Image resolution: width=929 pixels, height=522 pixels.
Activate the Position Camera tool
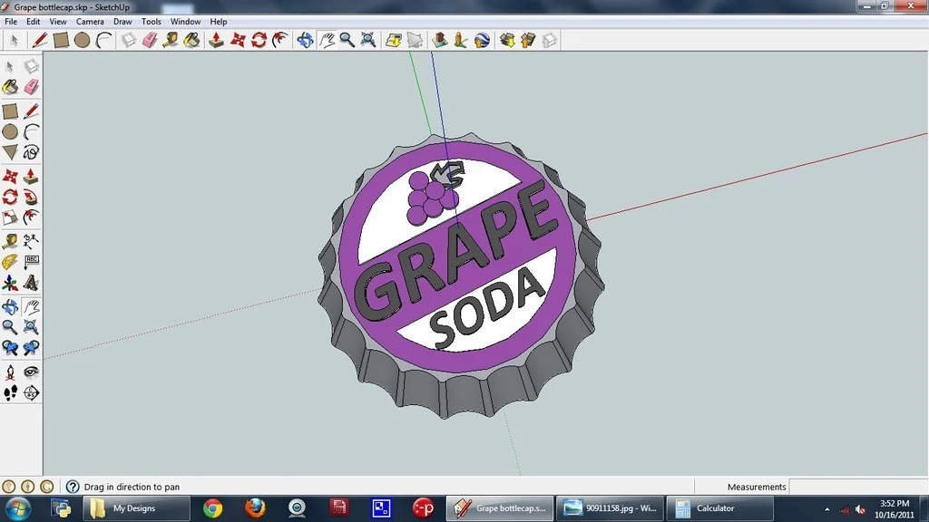click(10, 372)
